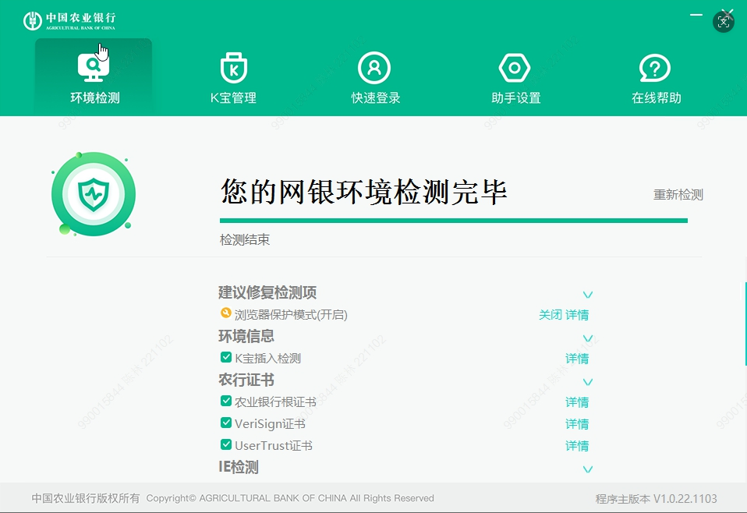747x513 pixels.
Task: Collapse the 农行证书 section chevron
Action: pos(588,382)
